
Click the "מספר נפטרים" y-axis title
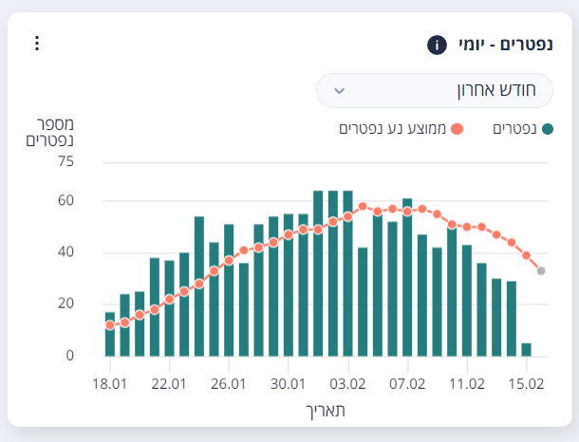click(56, 133)
